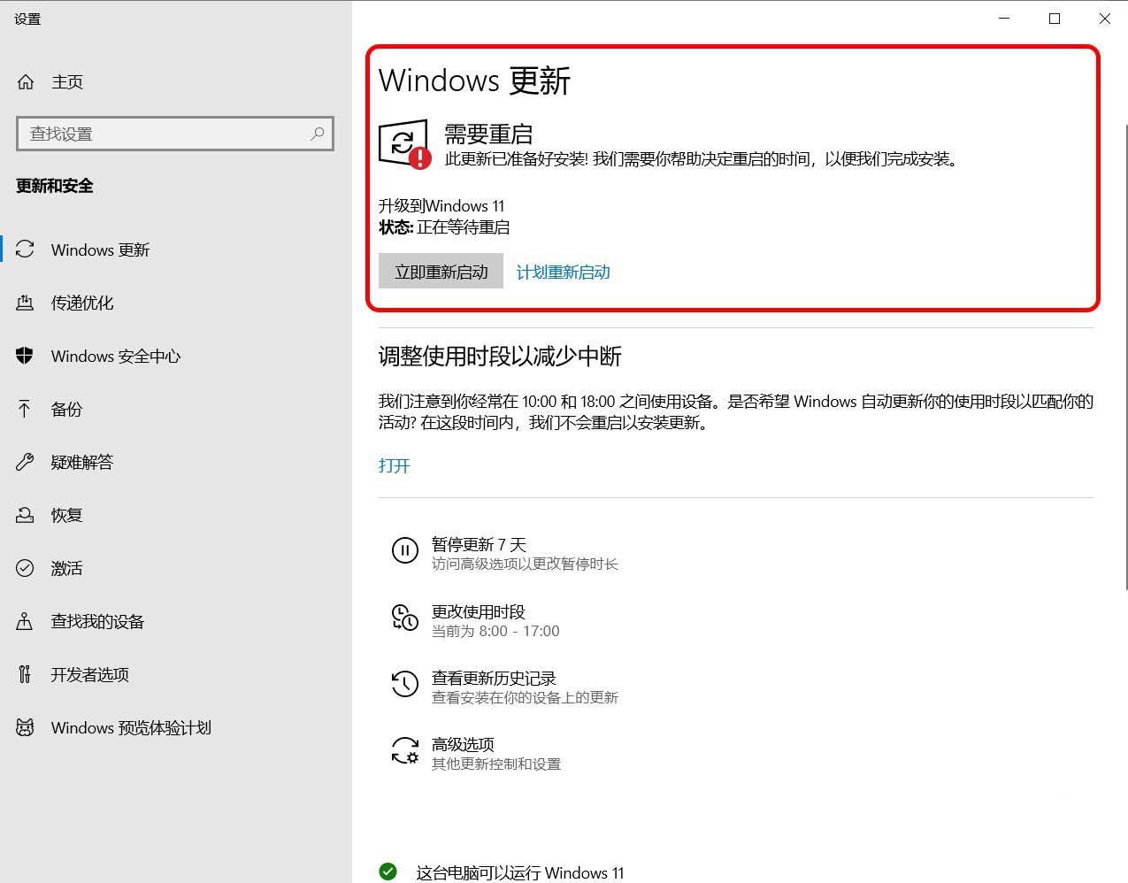
Task: Click the 状态: 正在等待重启 status line
Action: tap(444, 227)
